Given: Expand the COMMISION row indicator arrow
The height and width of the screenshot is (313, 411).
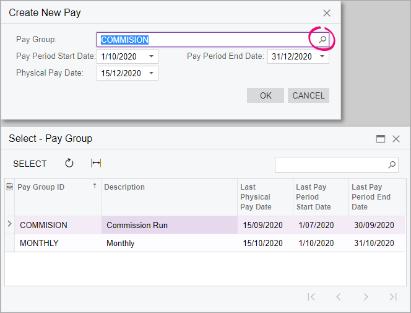Looking at the screenshot, I should (10, 224).
